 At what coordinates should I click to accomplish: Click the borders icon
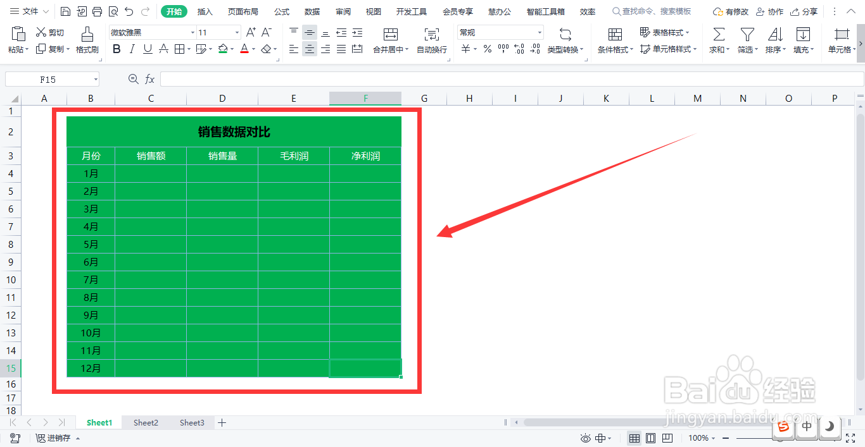point(179,49)
